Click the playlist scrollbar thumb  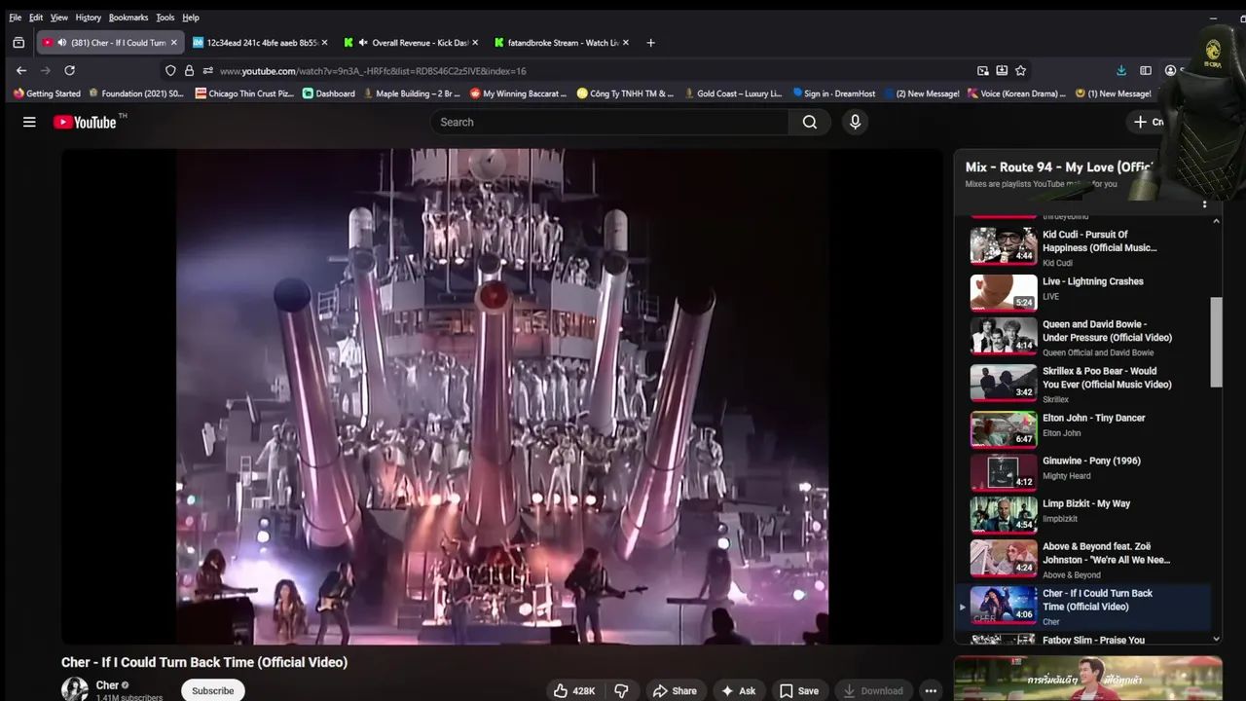click(x=1216, y=342)
